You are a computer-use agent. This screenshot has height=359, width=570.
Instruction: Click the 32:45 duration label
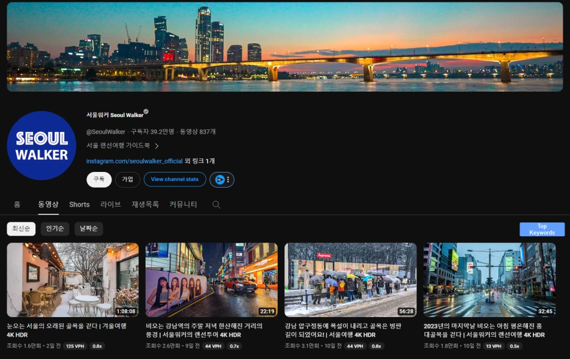545,311
